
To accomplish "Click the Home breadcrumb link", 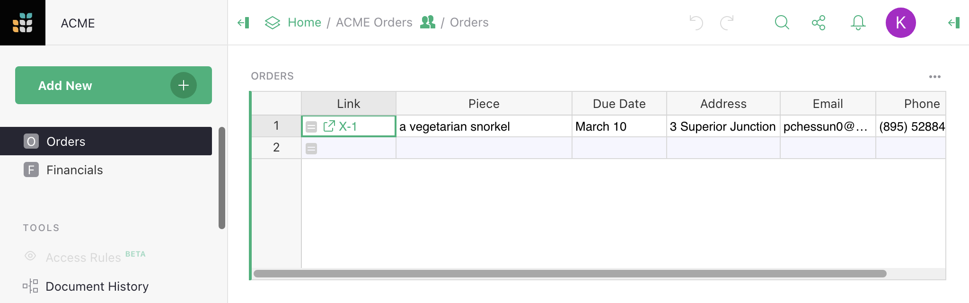I will coord(304,23).
